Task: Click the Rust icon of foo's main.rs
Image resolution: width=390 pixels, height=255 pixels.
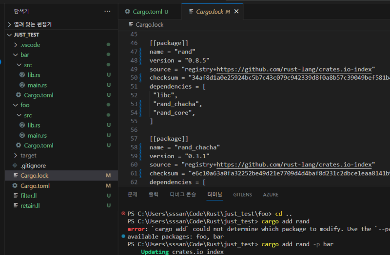Action: click(22, 136)
